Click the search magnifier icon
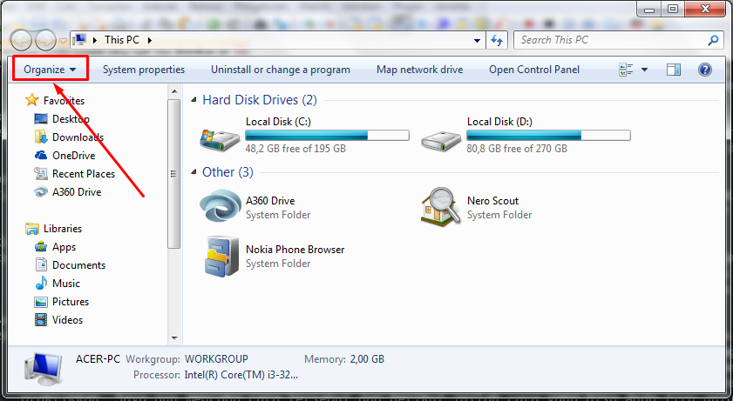The width and height of the screenshot is (733, 401). tap(713, 41)
